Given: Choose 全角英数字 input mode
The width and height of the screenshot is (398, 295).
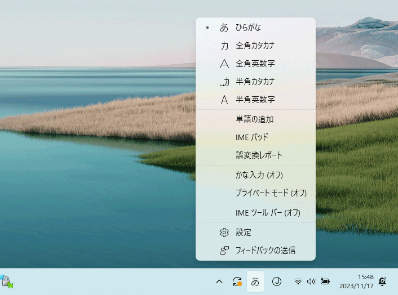Looking at the screenshot, I should coord(255,64).
